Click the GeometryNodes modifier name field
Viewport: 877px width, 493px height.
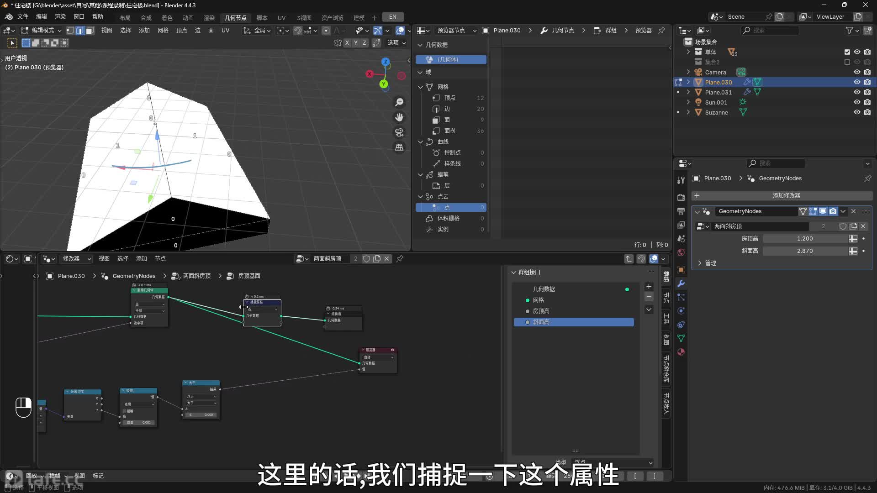(x=756, y=211)
